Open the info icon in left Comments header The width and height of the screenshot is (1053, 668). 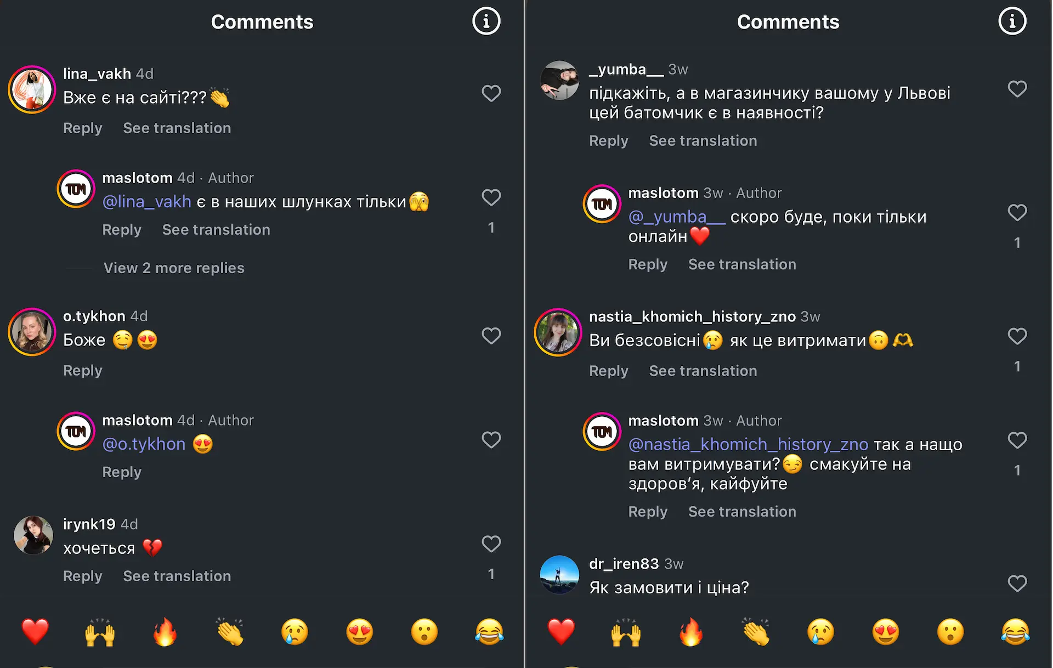coord(486,21)
